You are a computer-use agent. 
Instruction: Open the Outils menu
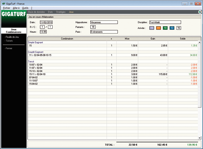pyautogui.click(x=25, y=8)
